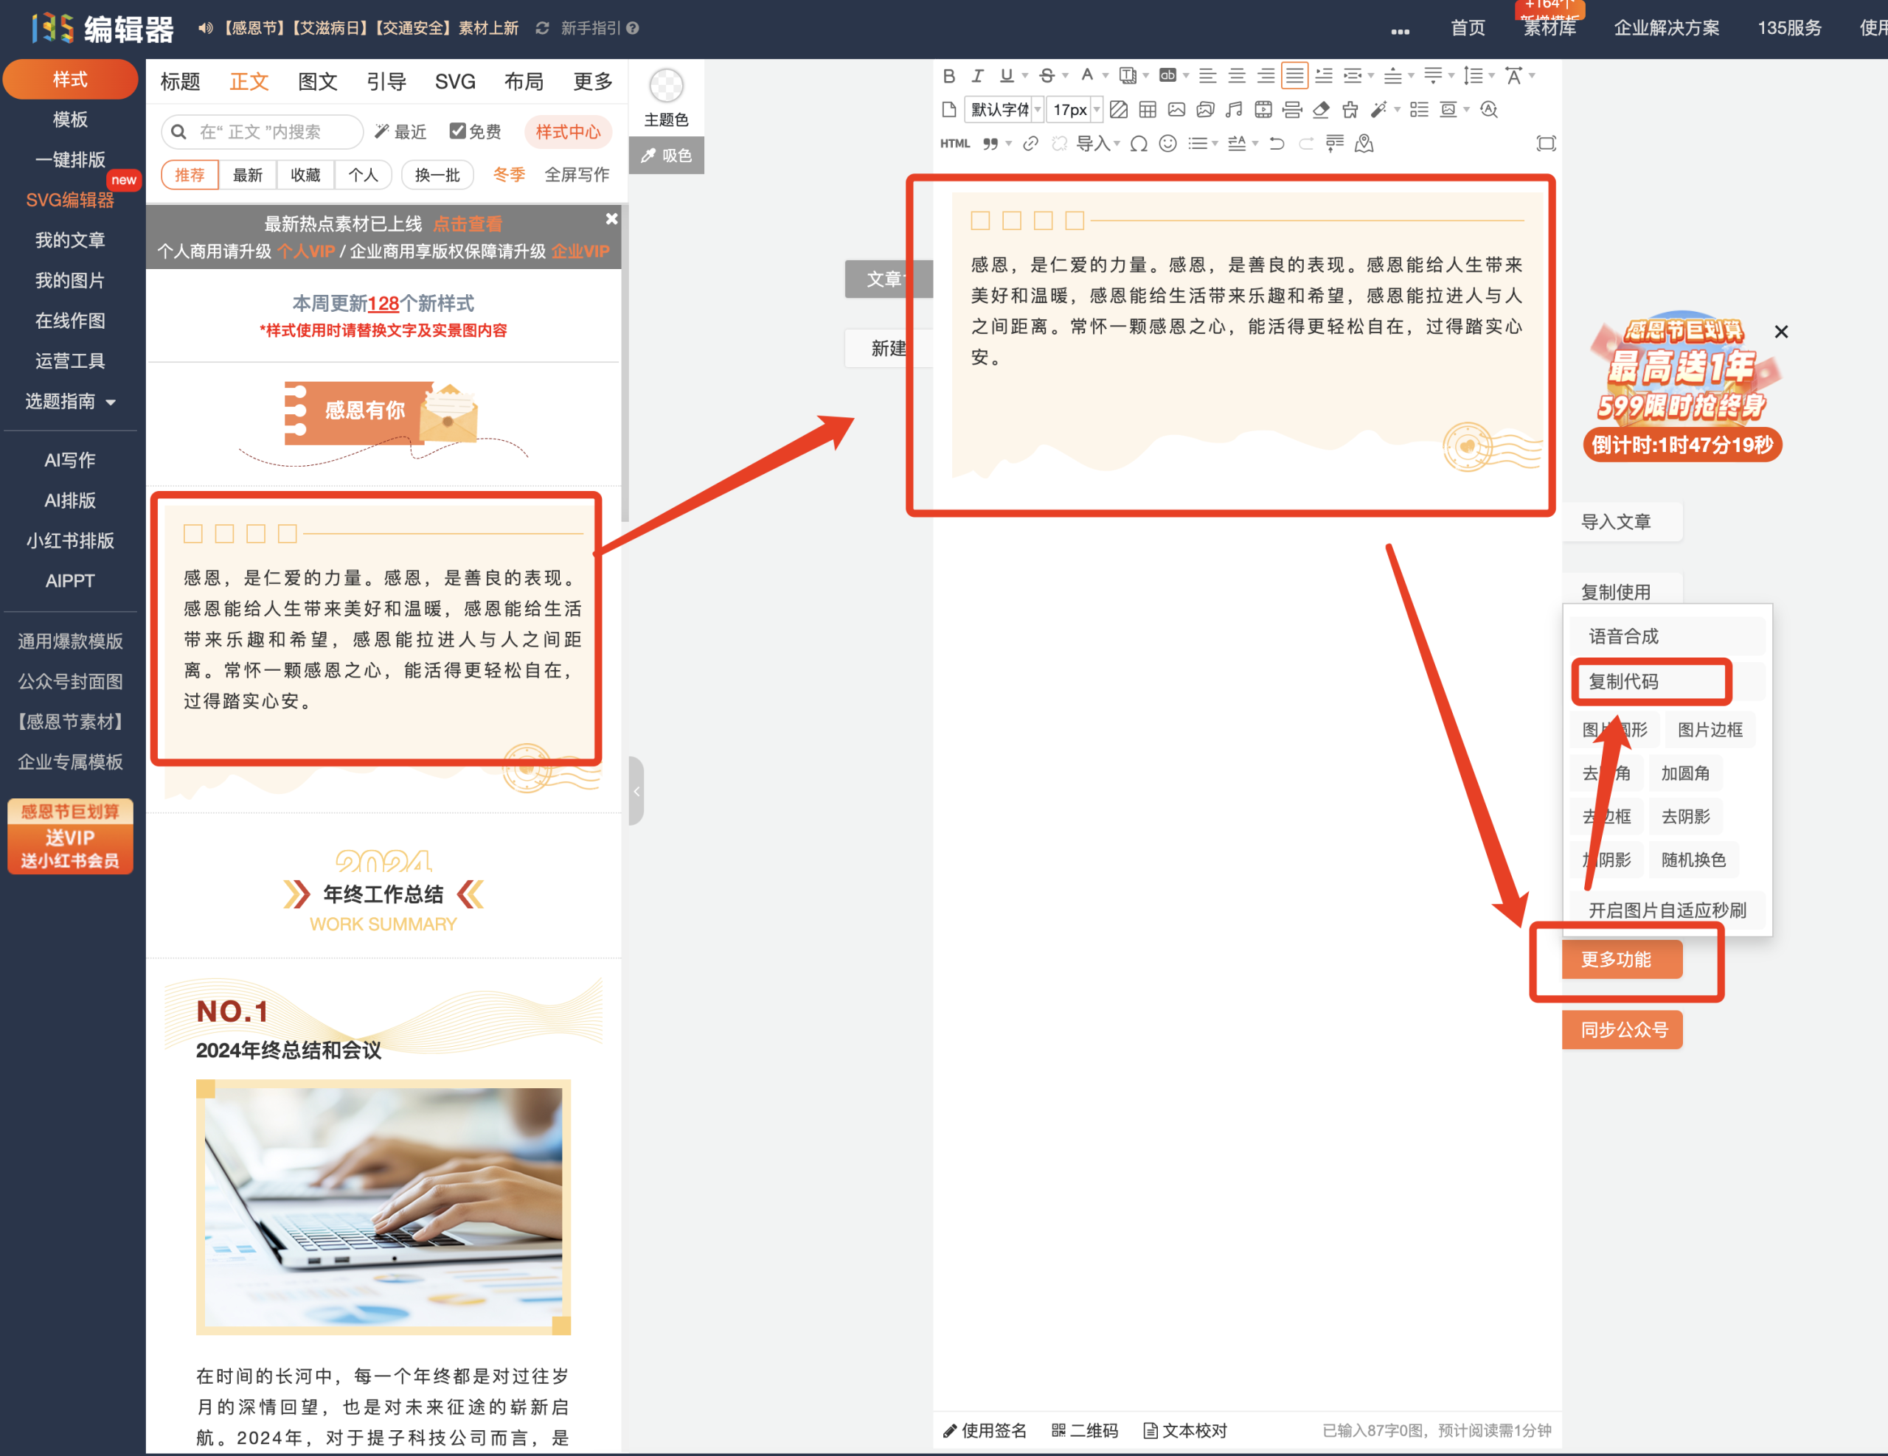Screen dimensions: 1888x1456
Task: Toggle fullscreen editor icon
Action: click(x=1546, y=144)
